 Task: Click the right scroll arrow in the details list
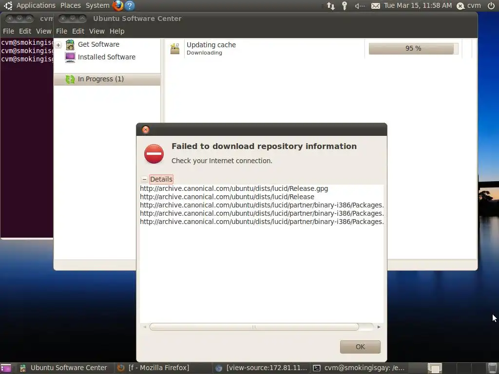point(379,327)
